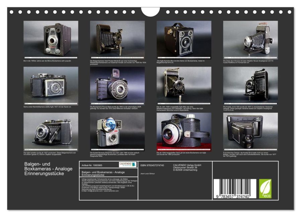Click the Bilora box camera thumbnail
Viewport: 301px width, 217px height.
(51, 40)
